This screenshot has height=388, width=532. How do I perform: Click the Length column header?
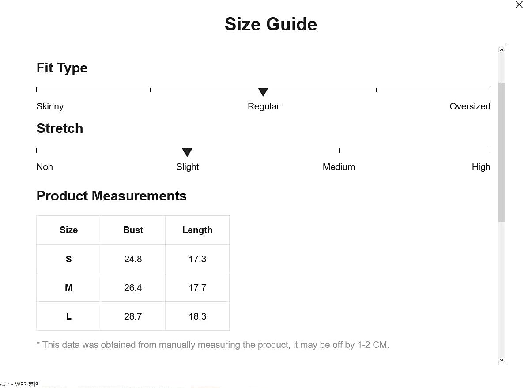(x=197, y=230)
